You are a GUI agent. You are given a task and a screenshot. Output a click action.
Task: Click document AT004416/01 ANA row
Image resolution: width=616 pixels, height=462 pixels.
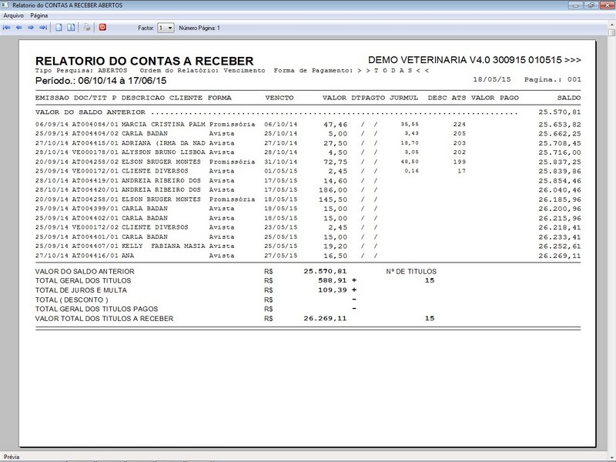[307, 256]
